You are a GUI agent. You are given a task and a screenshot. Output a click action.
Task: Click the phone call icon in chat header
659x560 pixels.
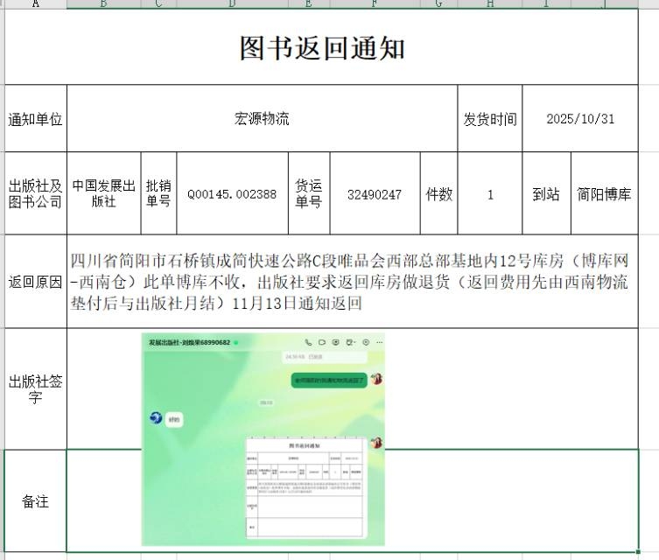click(308, 342)
